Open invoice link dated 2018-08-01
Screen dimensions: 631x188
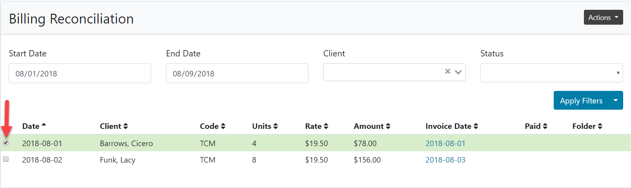(x=445, y=143)
